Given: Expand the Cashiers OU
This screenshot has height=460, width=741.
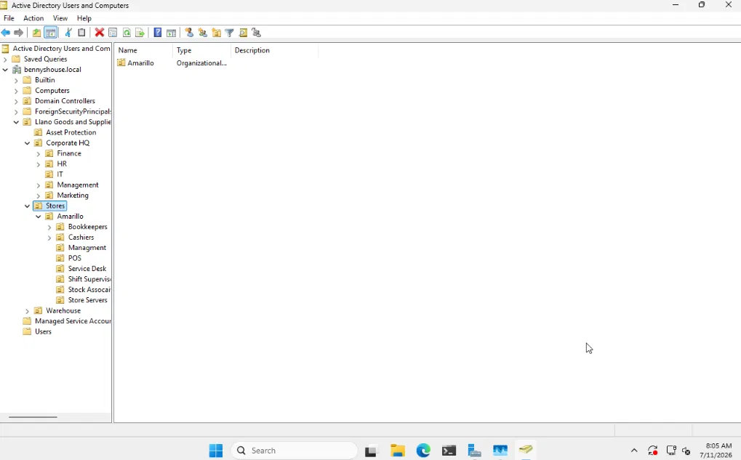Looking at the screenshot, I should point(49,238).
